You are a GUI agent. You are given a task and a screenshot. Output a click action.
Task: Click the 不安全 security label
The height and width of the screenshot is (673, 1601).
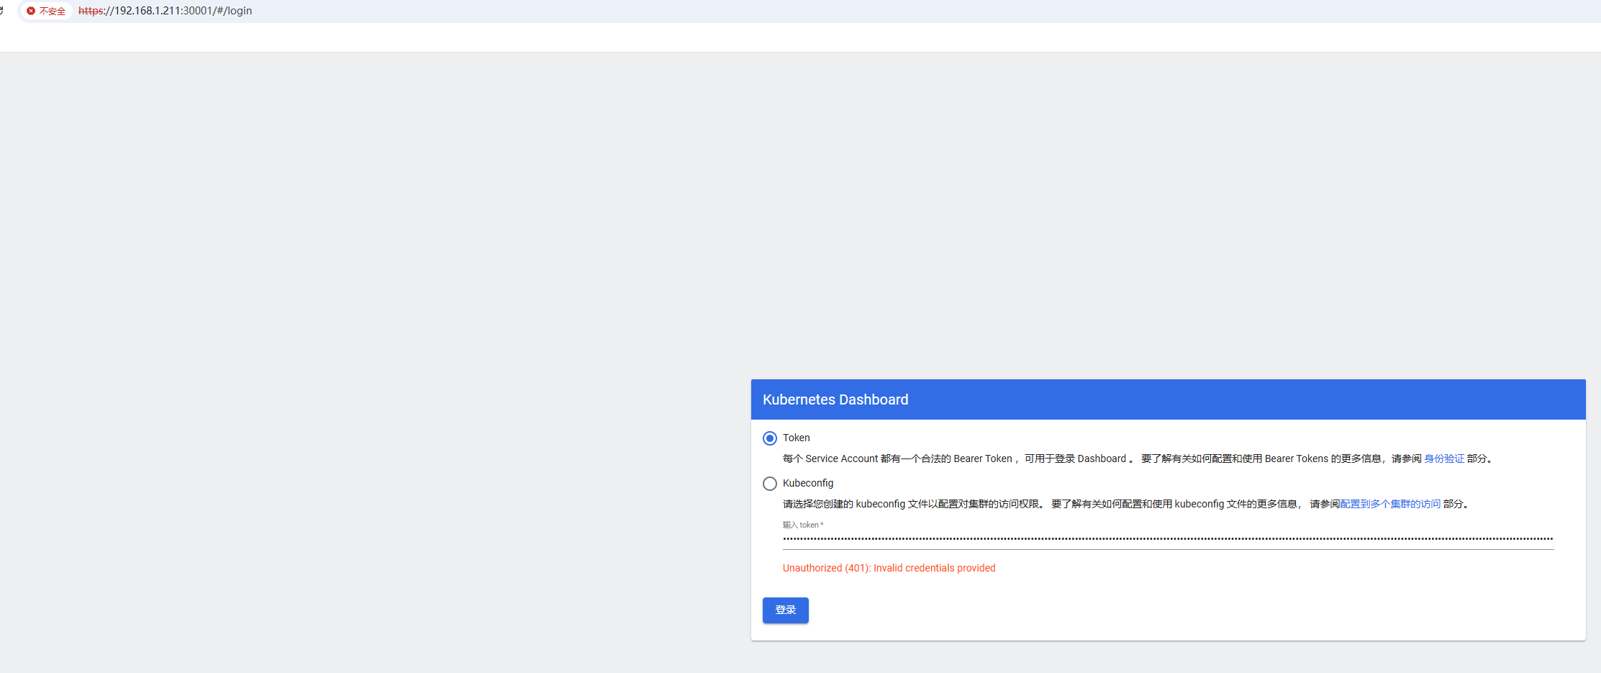52,12
